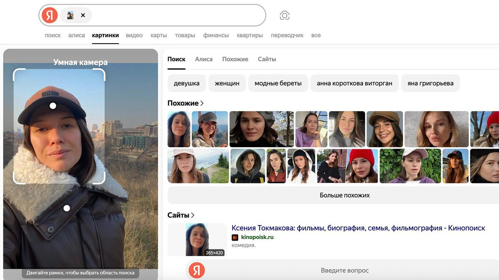Select the suggestion chip модные береты
Screen dimensions: 499x280
[x=278, y=83]
